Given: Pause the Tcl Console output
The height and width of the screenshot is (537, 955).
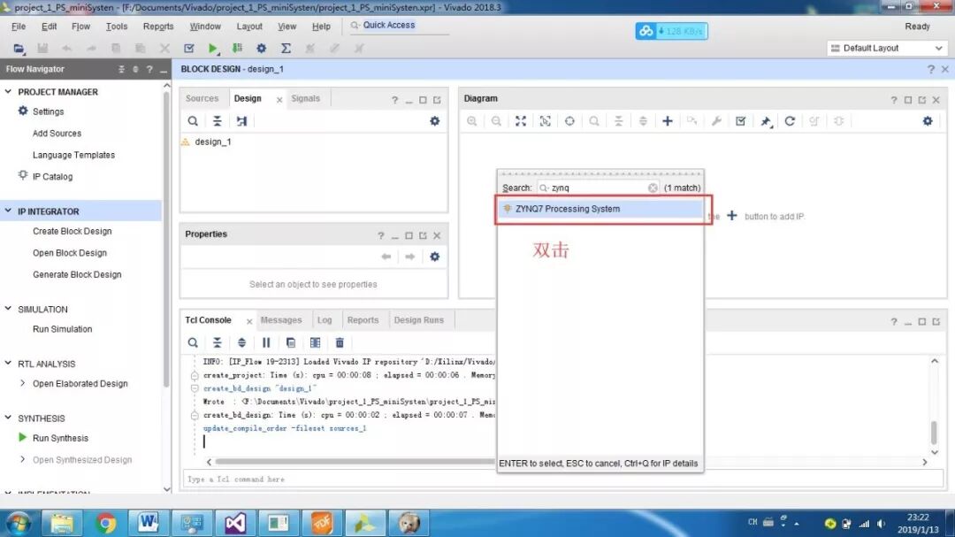Looking at the screenshot, I should (x=266, y=342).
